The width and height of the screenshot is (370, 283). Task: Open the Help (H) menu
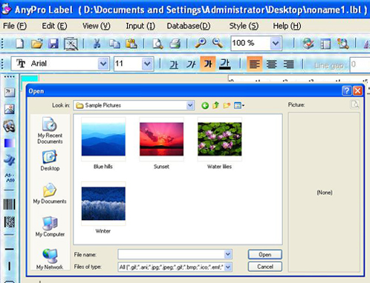[x=287, y=26]
